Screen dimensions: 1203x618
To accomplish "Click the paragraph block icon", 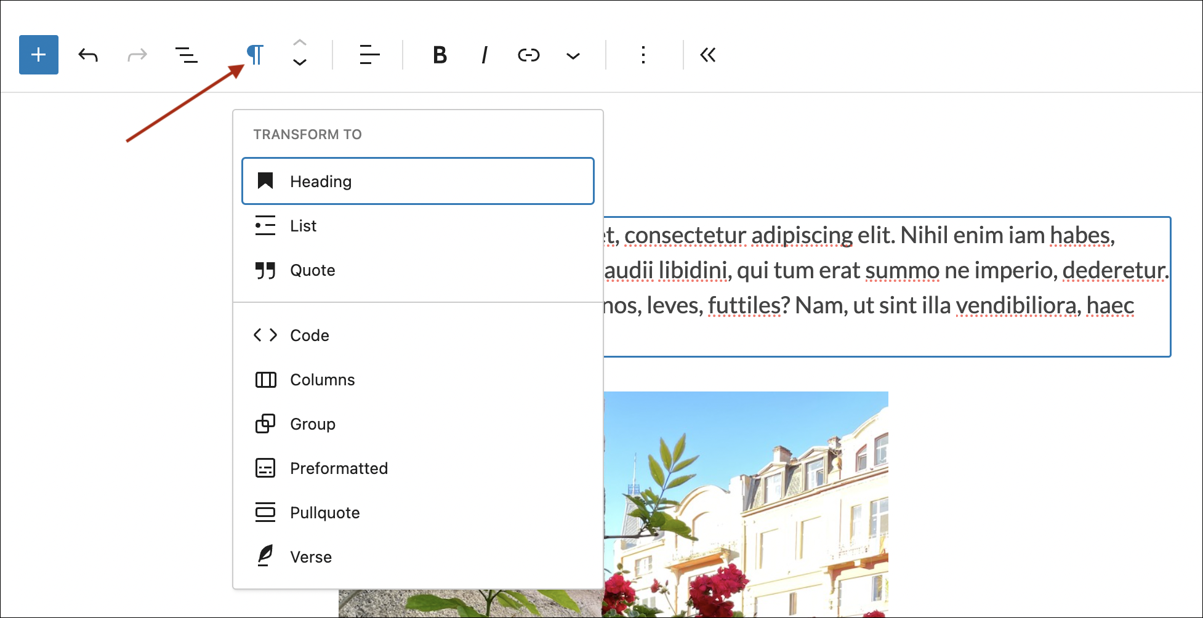I will click(x=255, y=55).
